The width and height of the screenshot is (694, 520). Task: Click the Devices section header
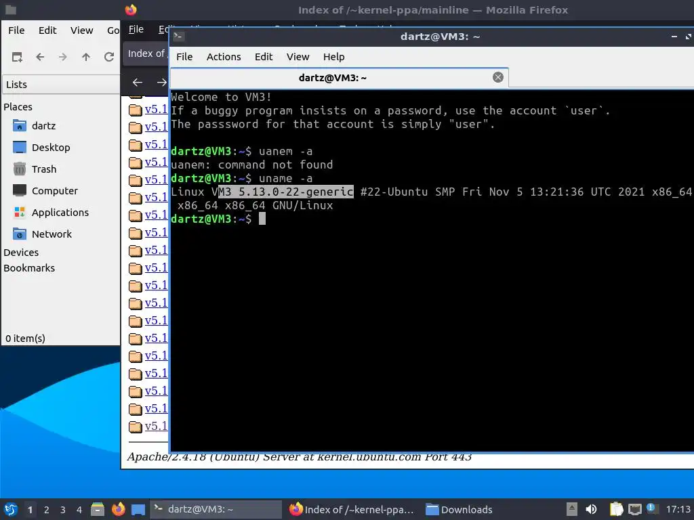pyautogui.click(x=21, y=253)
